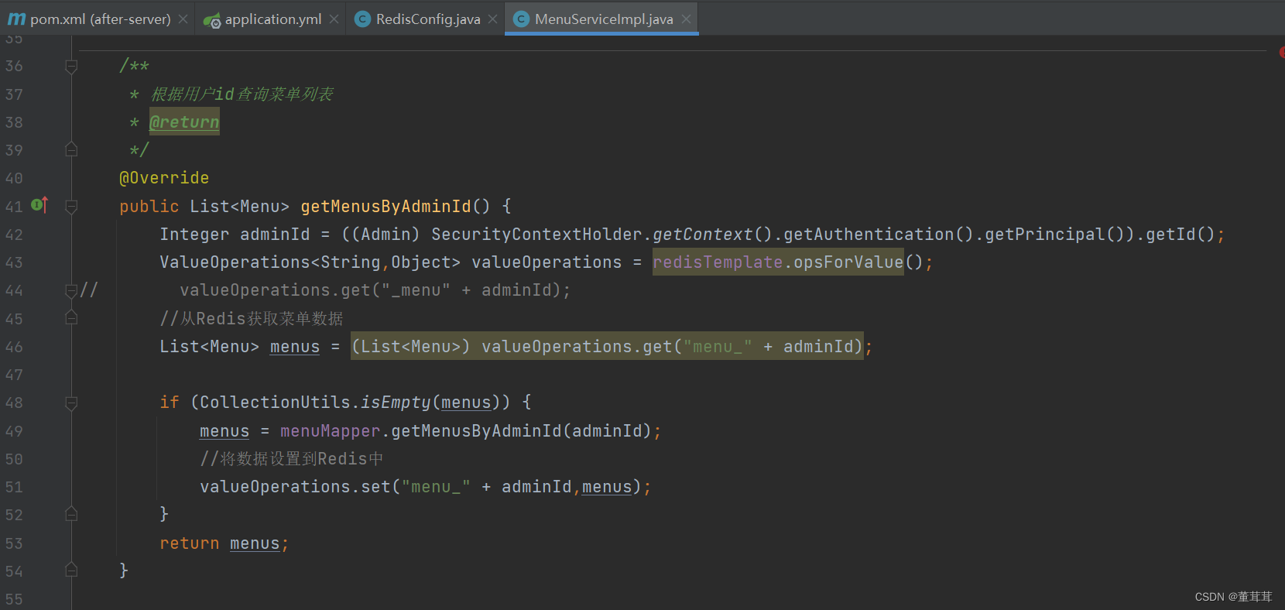1285x610 pixels.
Task: Click the red error indicator in editor's corner
Action: pyautogui.click(x=1281, y=52)
